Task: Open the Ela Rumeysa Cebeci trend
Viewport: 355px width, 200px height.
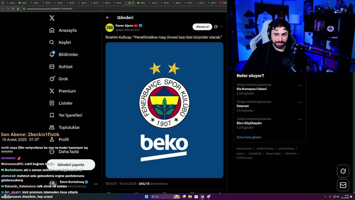Action: click(252, 89)
